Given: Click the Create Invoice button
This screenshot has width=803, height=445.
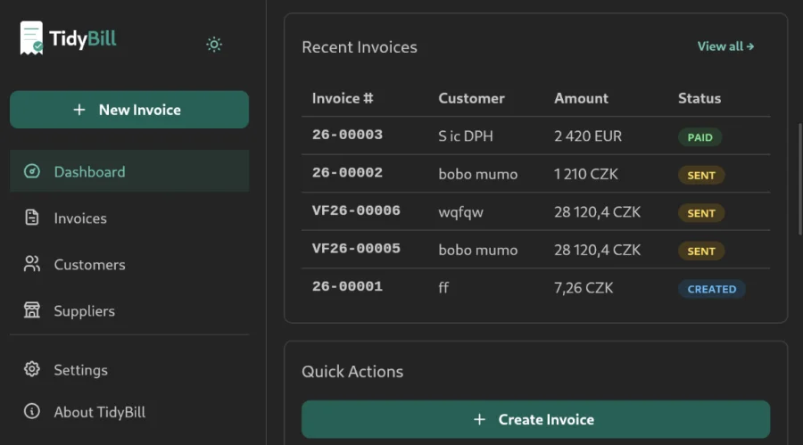Looking at the screenshot, I should tap(535, 419).
